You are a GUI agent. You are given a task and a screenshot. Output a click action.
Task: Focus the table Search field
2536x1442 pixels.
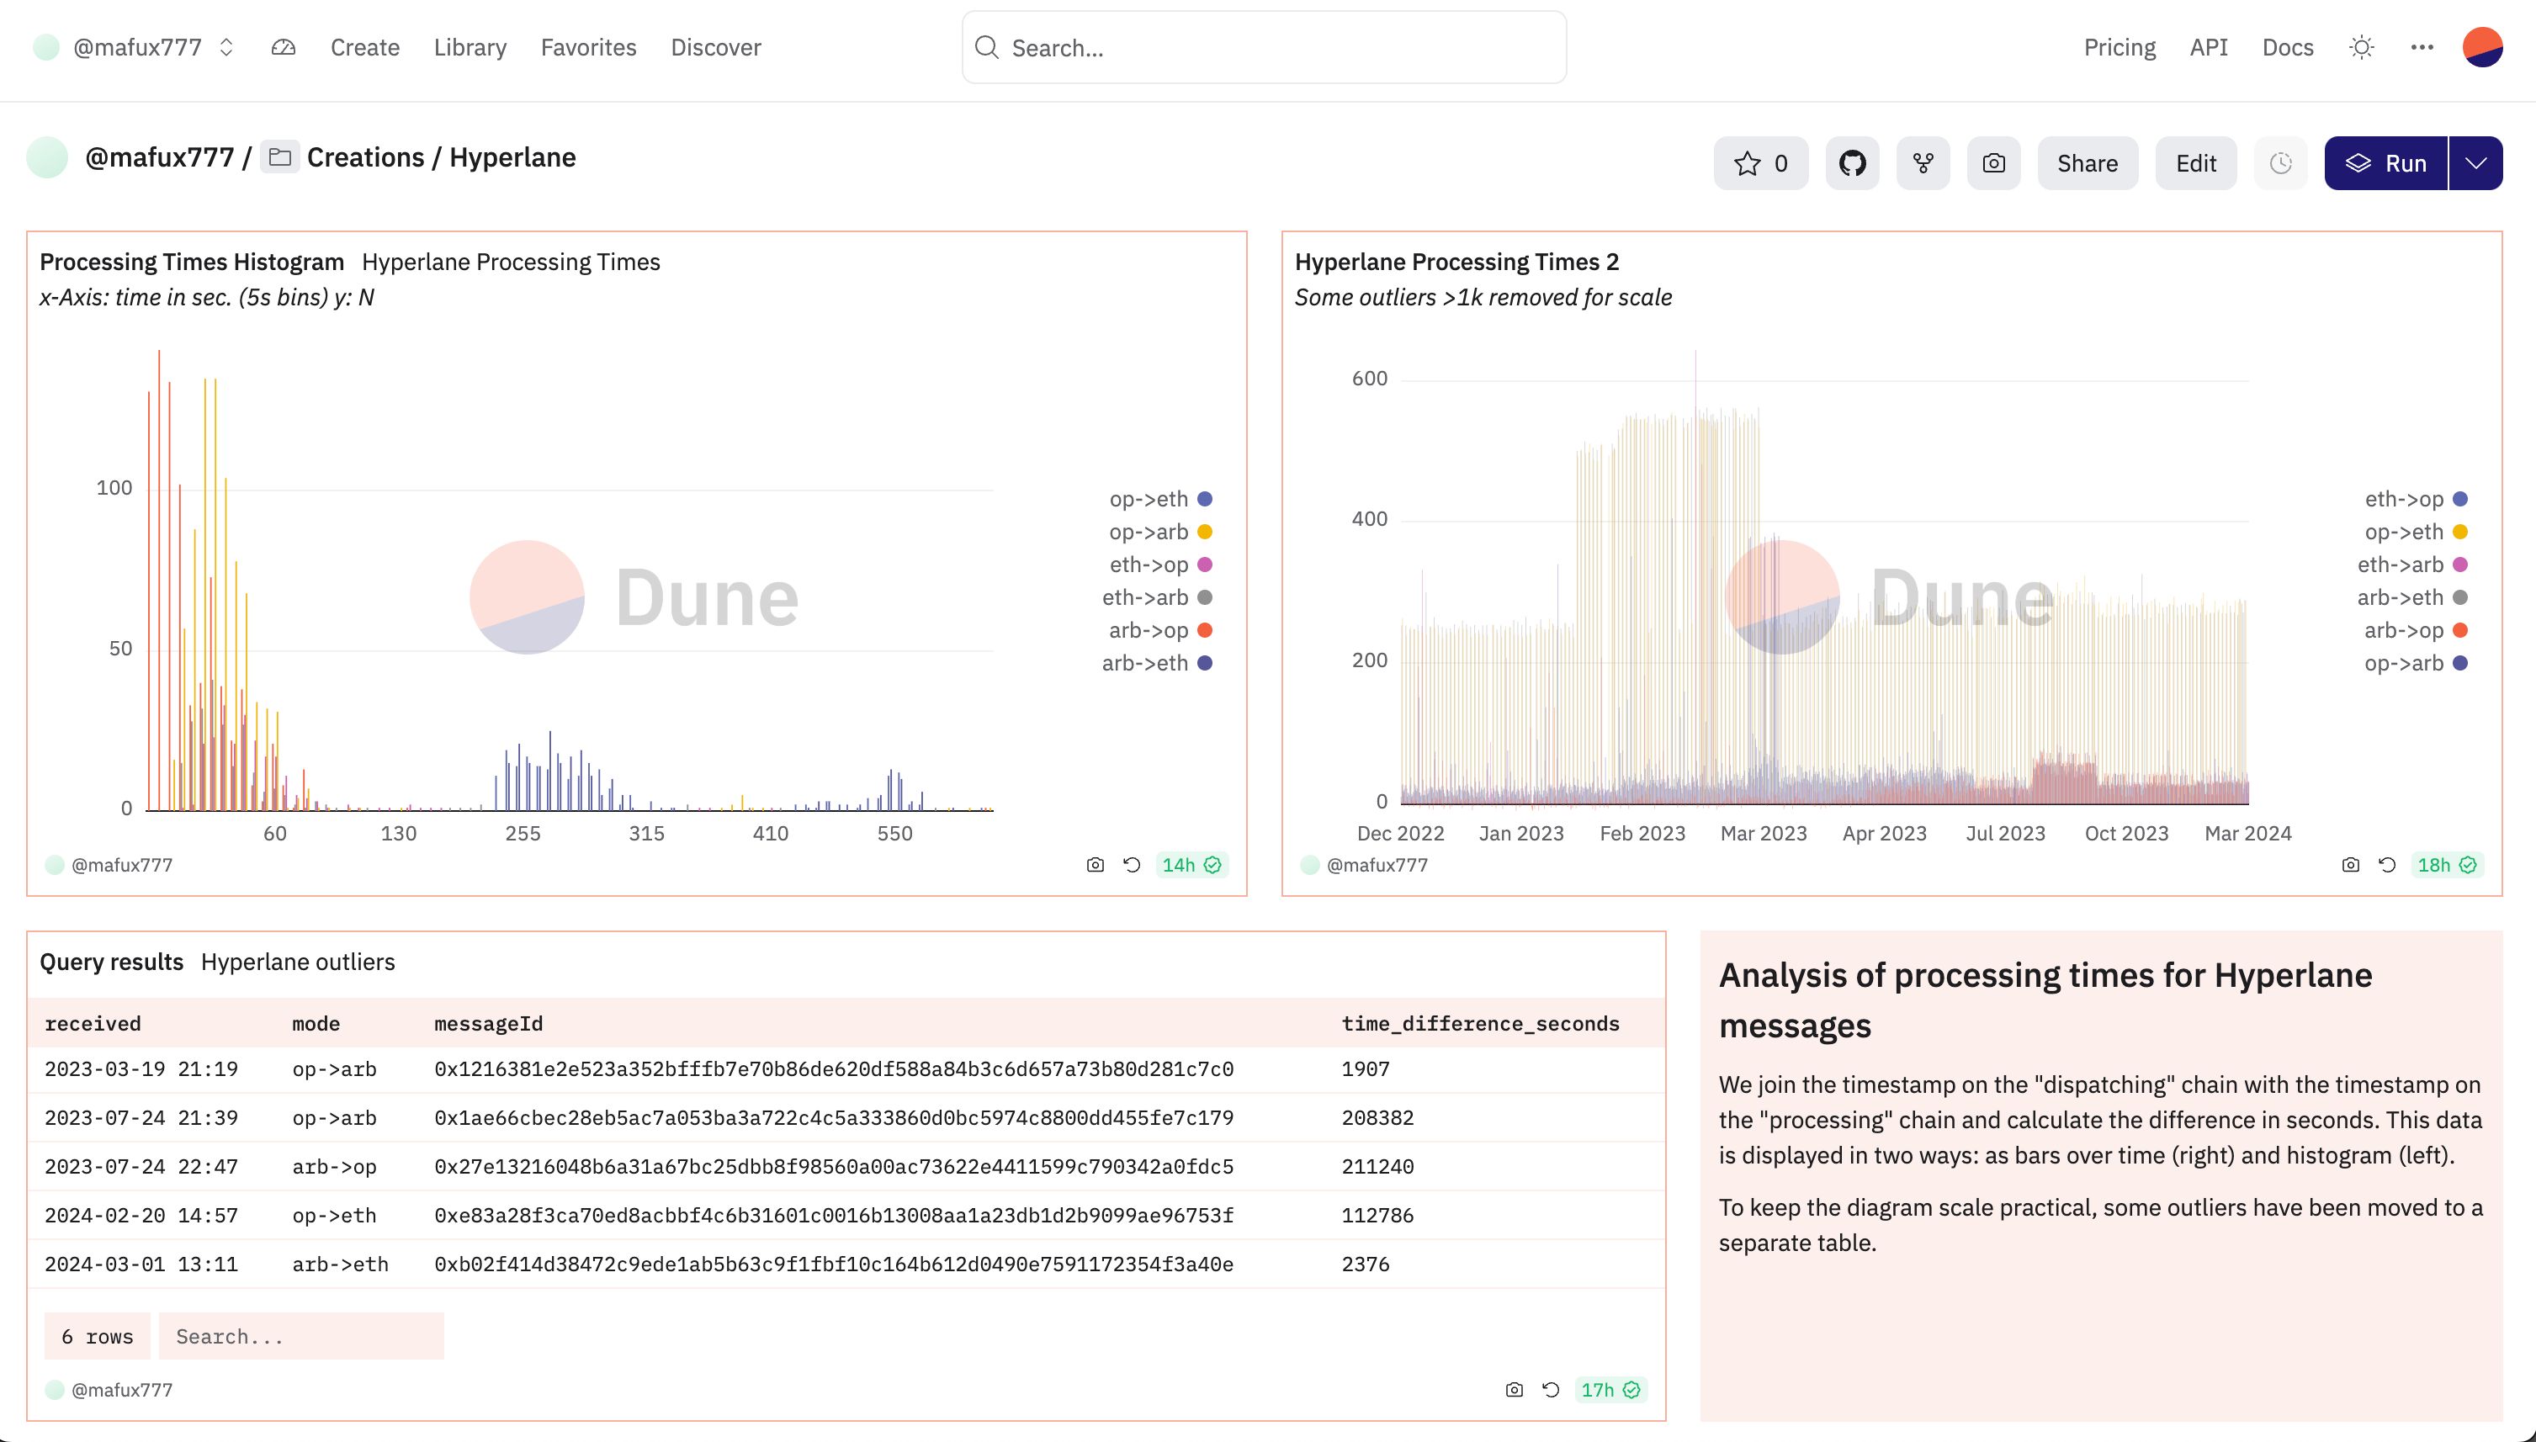tap(301, 1337)
